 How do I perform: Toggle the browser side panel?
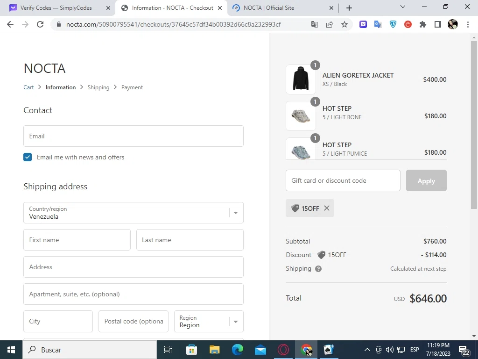coord(438,24)
